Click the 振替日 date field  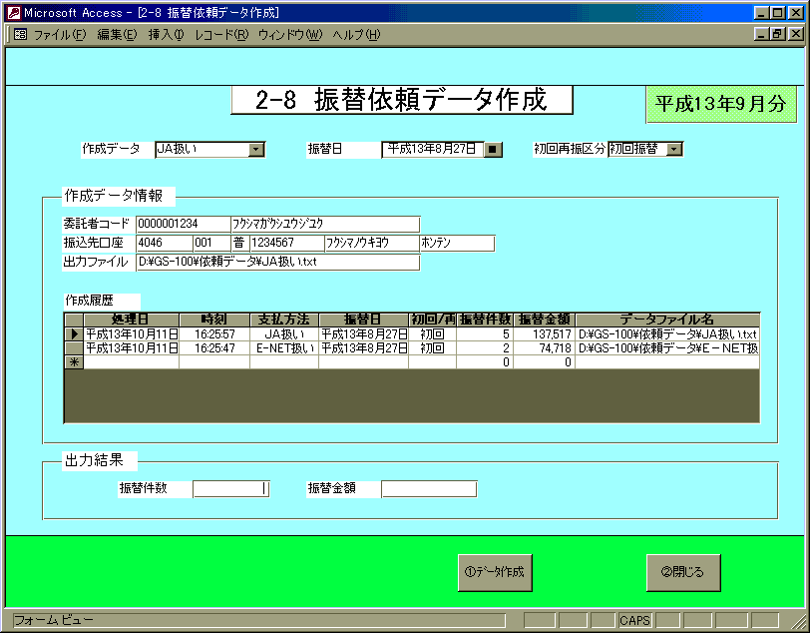[432, 150]
